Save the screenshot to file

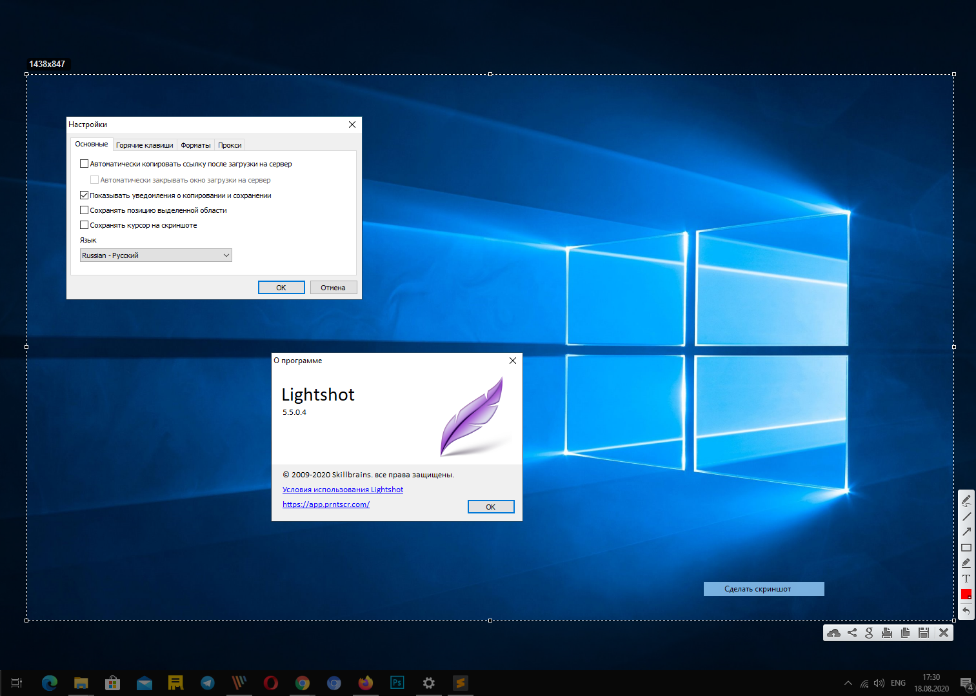pos(924,633)
